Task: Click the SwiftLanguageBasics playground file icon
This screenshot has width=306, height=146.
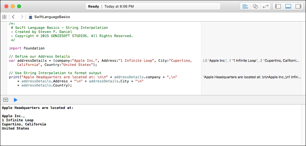Action: 31,17
